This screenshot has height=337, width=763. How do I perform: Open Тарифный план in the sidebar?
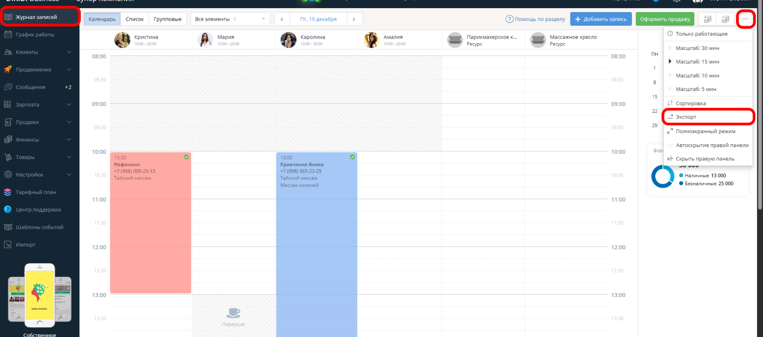tap(36, 192)
